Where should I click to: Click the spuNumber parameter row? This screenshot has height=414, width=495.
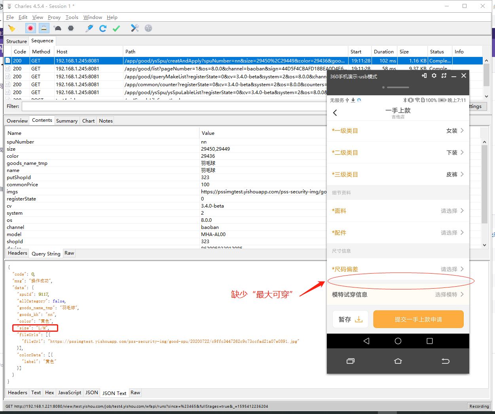pyautogui.click(x=166, y=142)
